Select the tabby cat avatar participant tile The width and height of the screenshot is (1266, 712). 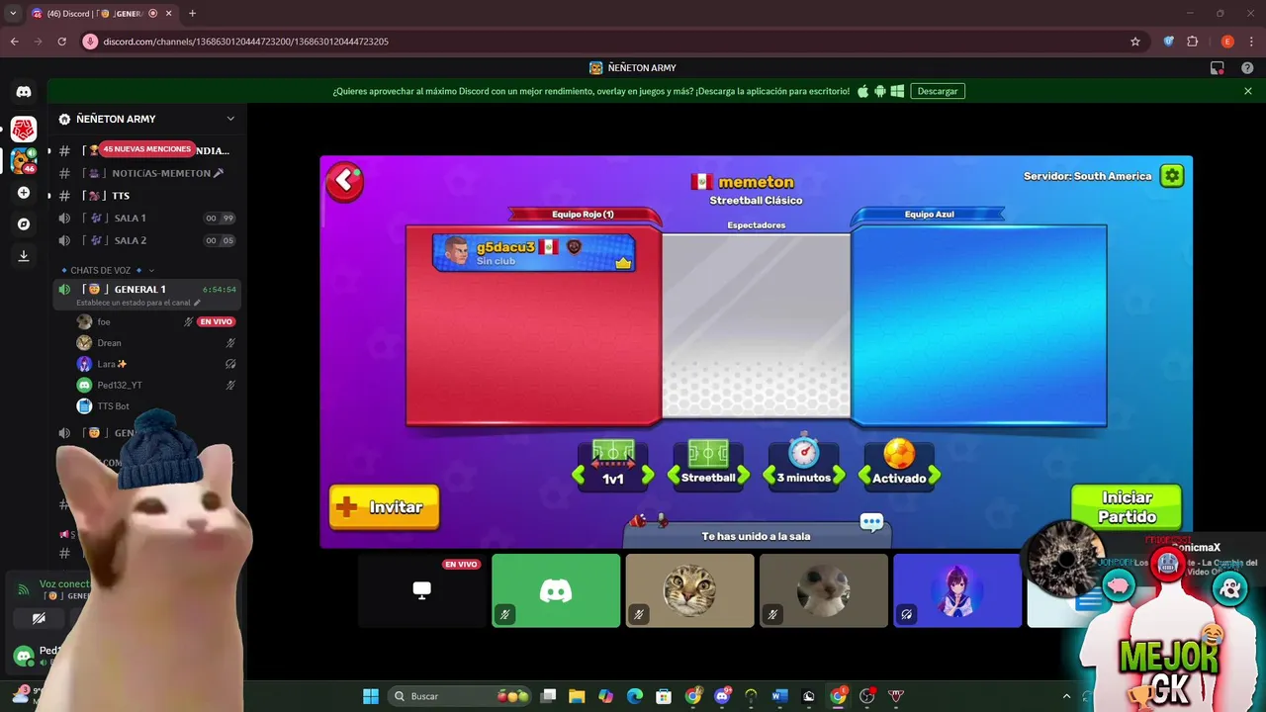pos(689,590)
